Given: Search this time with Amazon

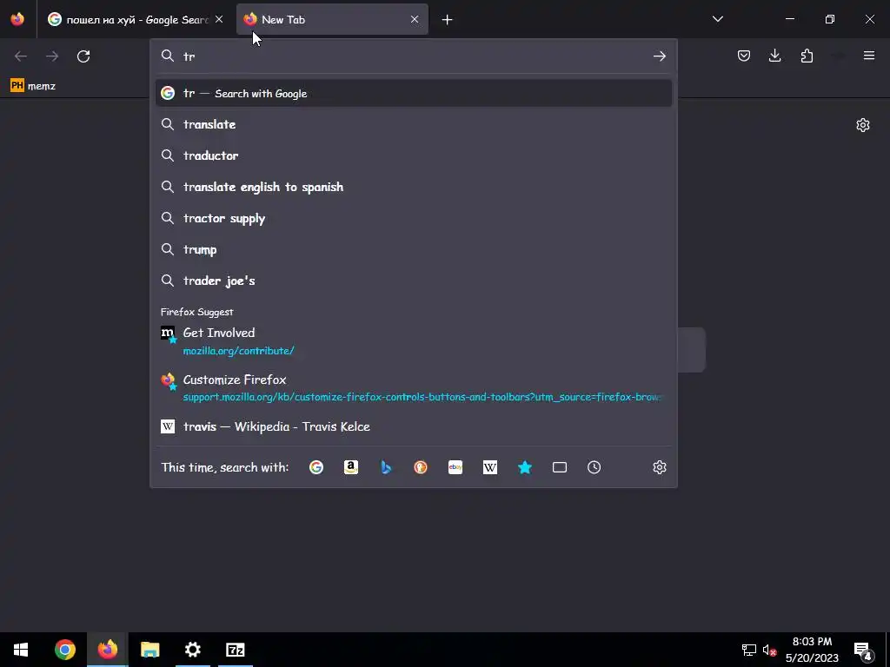Looking at the screenshot, I should point(351,467).
